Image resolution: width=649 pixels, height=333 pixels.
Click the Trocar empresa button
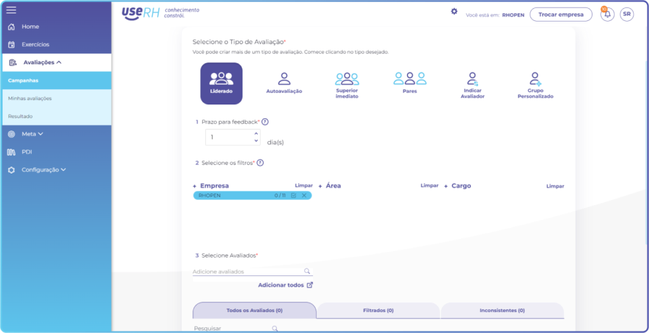[561, 15]
